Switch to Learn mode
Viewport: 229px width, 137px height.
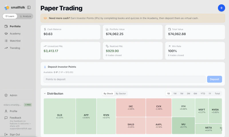coord(10,16)
